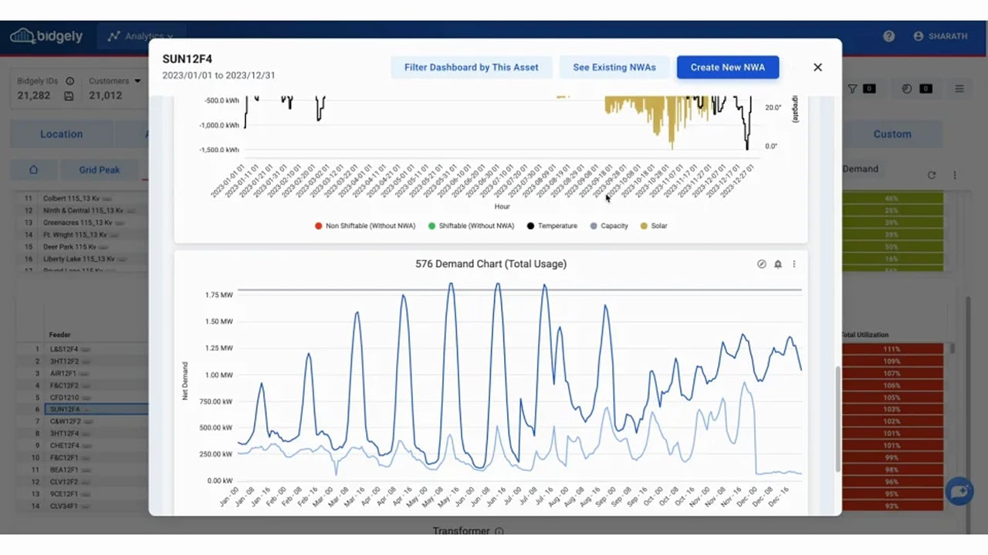Click the compass explore icon on Demand Chart
Screen dimensions: 988x555
[761, 264]
